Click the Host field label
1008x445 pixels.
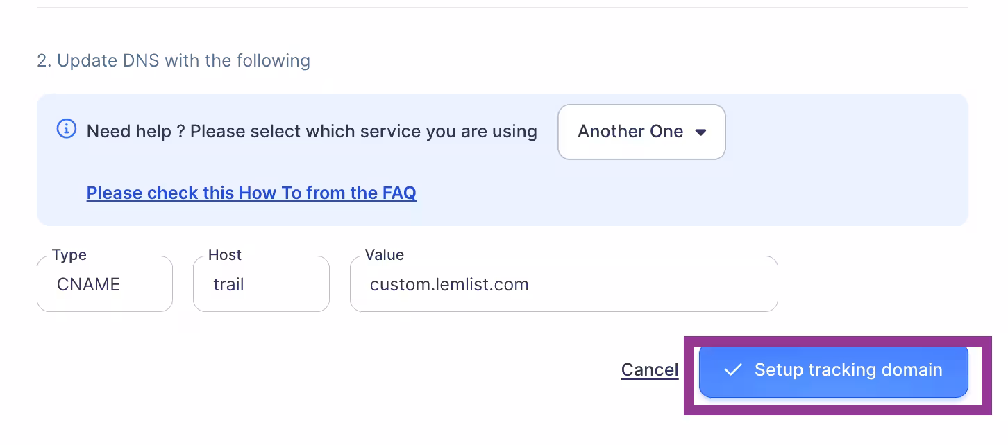[x=225, y=255]
